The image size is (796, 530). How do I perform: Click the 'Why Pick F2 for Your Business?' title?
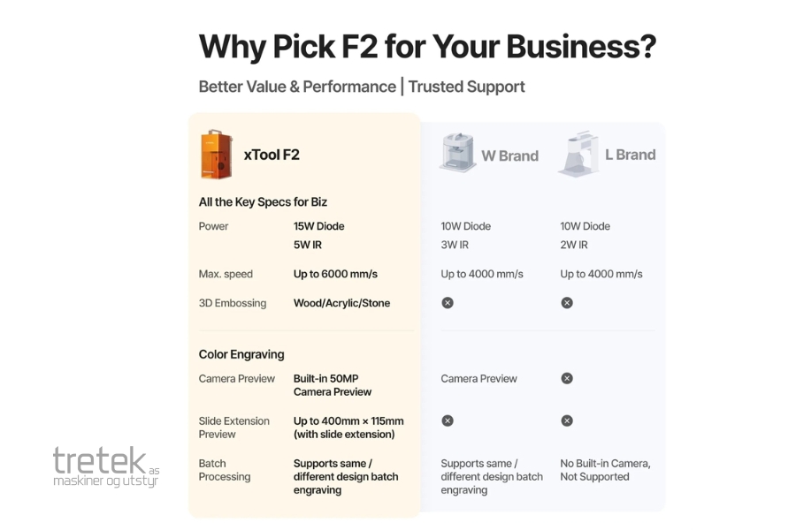click(426, 46)
